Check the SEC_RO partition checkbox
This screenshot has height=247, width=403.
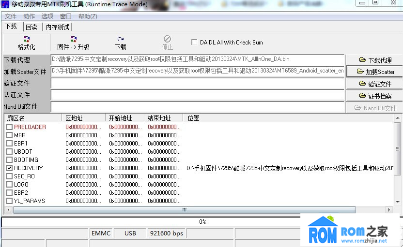[x=10, y=176]
